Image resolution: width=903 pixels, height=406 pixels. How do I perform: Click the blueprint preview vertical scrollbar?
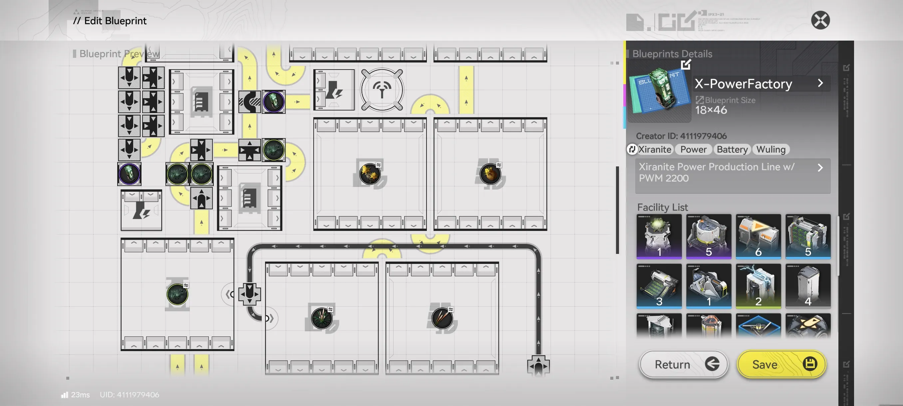click(617, 210)
